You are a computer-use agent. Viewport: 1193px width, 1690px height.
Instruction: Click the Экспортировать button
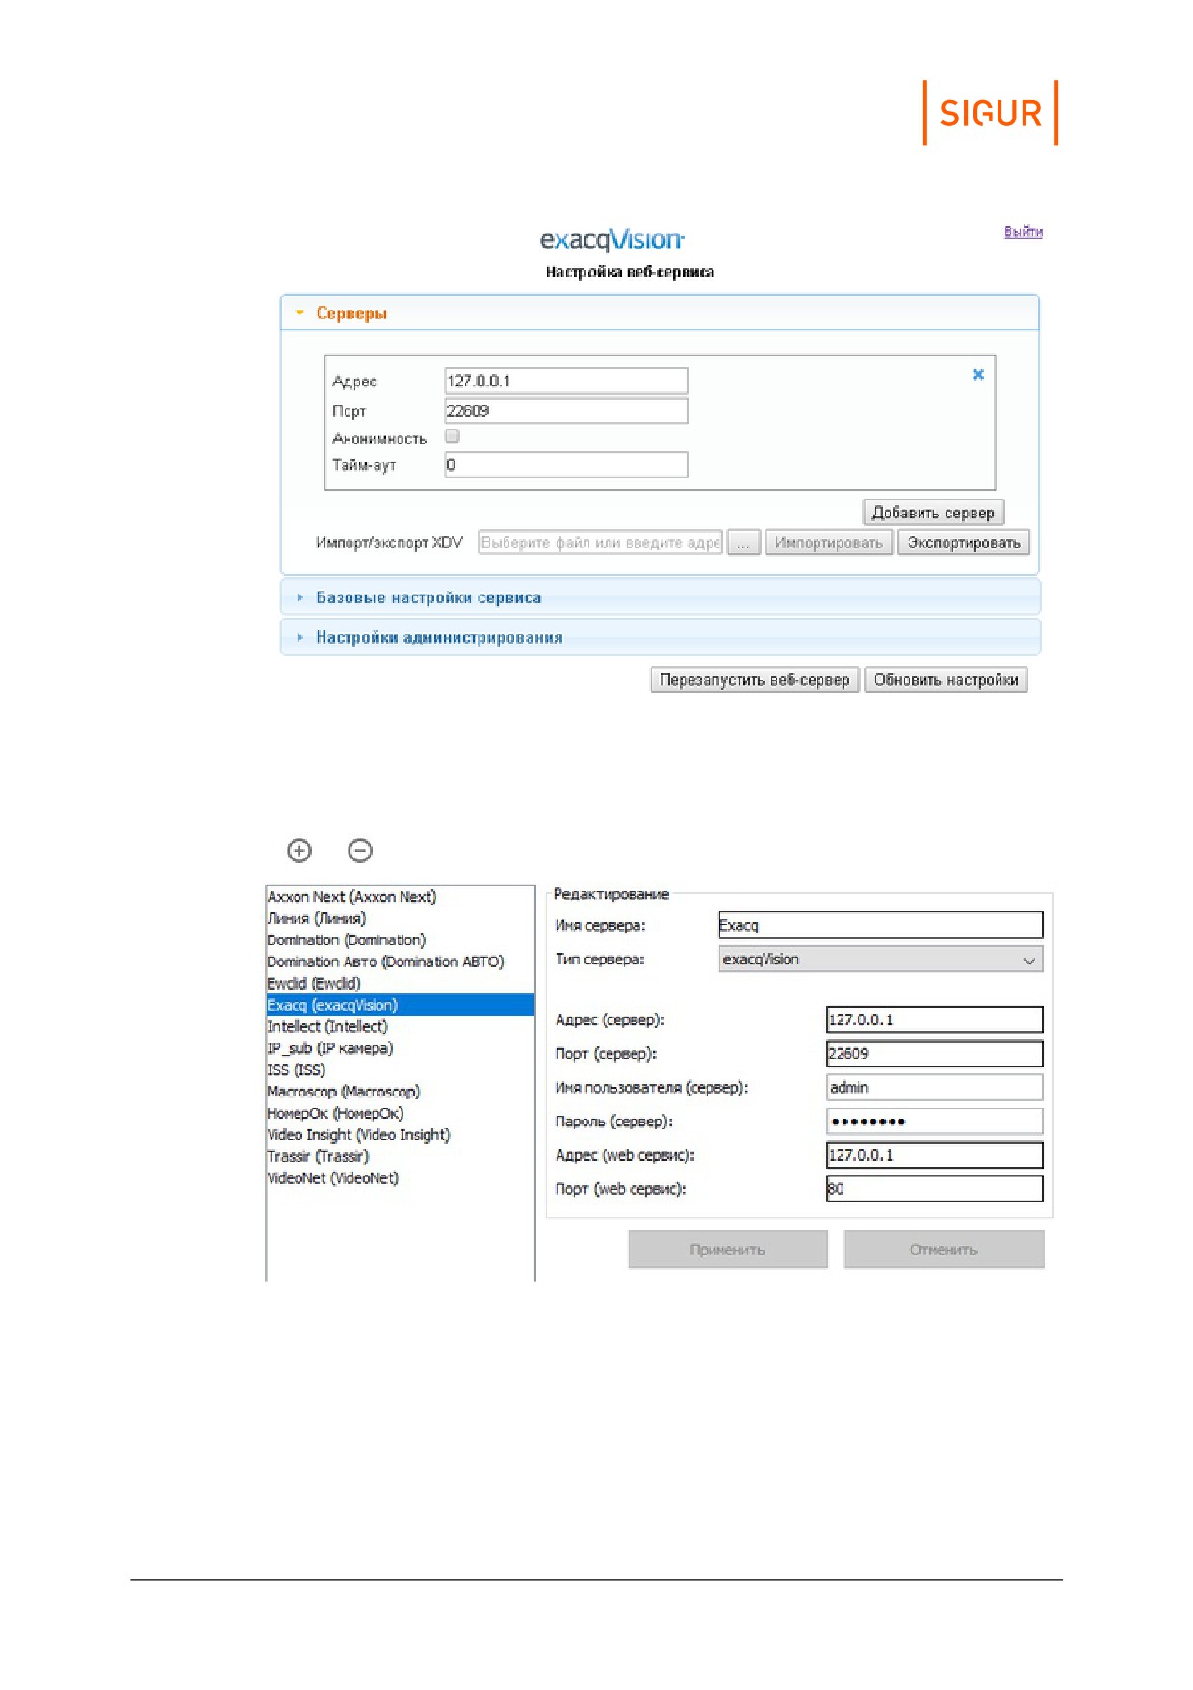pyautogui.click(x=964, y=542)
